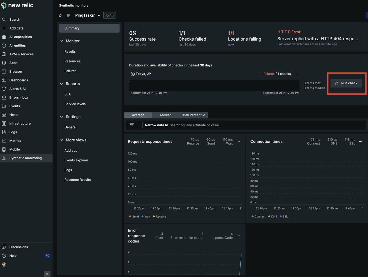Screen dimensions: 368x277
Task: Focus the Narrow data to search field
Action: [x=255, y=125]
